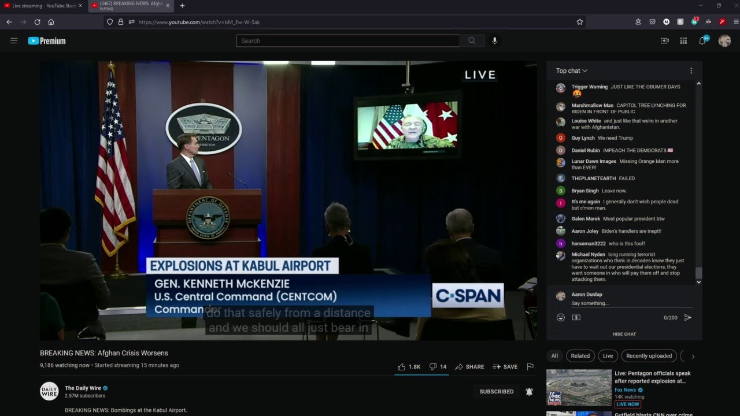Open the browser downloads icon

click(638, 22)
